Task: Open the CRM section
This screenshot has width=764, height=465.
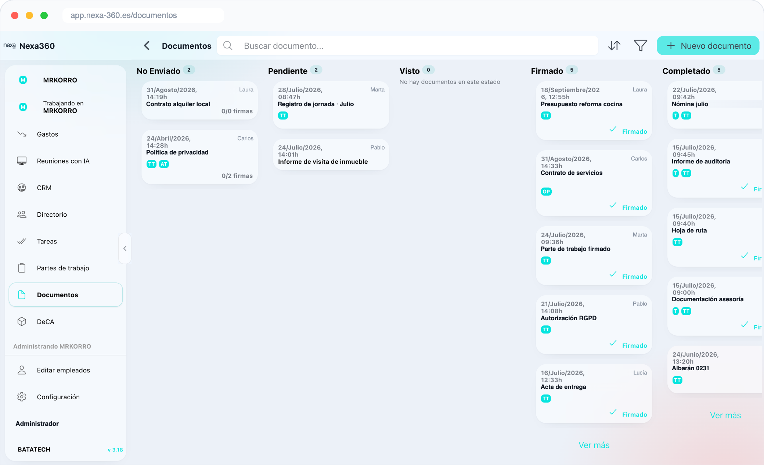Action: (66, 188)
